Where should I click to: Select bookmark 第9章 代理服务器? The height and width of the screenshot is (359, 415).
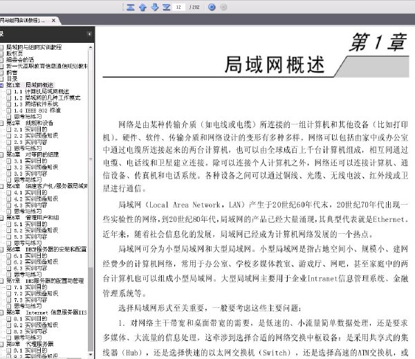pos(30,344)
